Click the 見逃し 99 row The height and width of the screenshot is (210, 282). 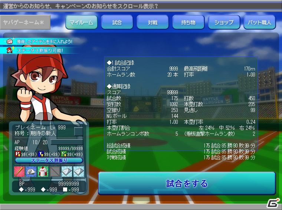(x=219, y=110)
